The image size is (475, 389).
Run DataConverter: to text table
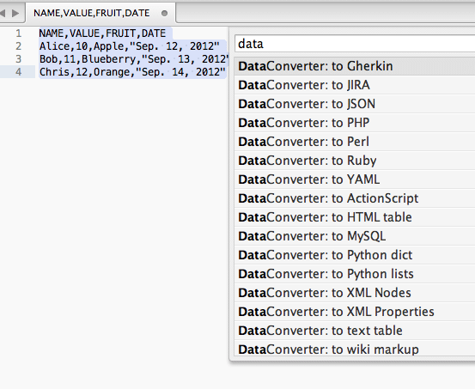coord(355,331)
